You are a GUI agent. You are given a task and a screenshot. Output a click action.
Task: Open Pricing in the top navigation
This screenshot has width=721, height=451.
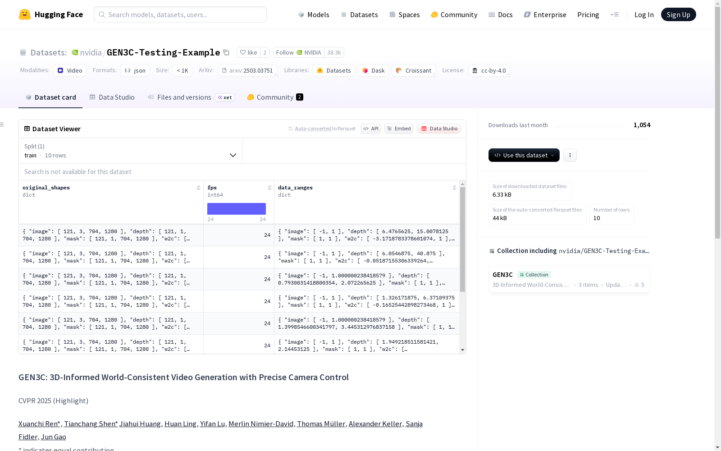click(x=588, y=14)
